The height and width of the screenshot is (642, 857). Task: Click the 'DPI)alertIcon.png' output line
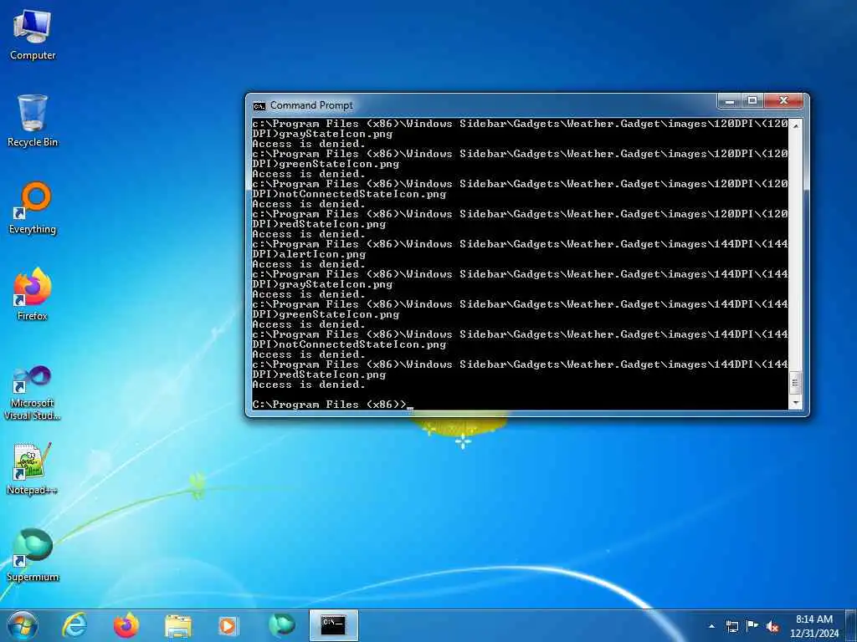pyautogui.click(x=309, y=254)
